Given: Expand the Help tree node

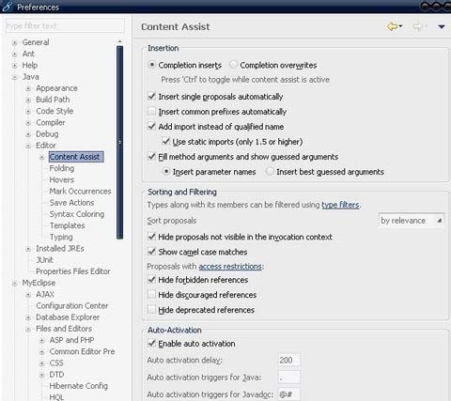Looking at the screenshot, I should (x=14, y=66).
